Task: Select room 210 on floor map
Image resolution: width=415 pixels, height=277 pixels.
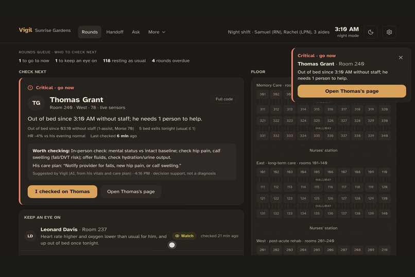Action: [384, 250]
